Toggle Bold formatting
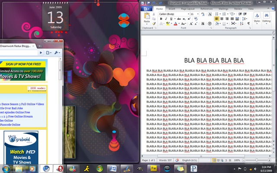 pos(161,19)
